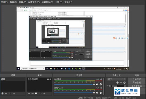Increase the 时长 duration with the up stepper
The height and width of the screenshot is (99, 146).
[x=125, y=85]
